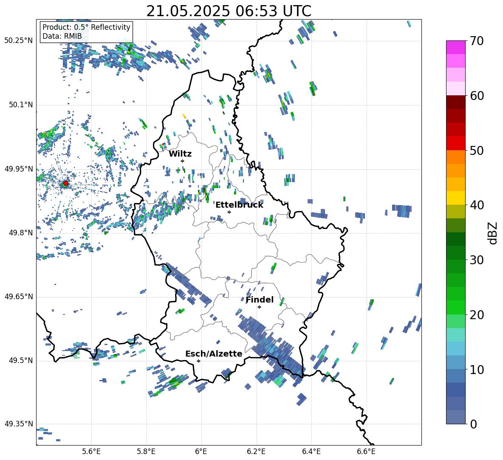Click the 20 tick on the colorbar

tap(477, 315)
